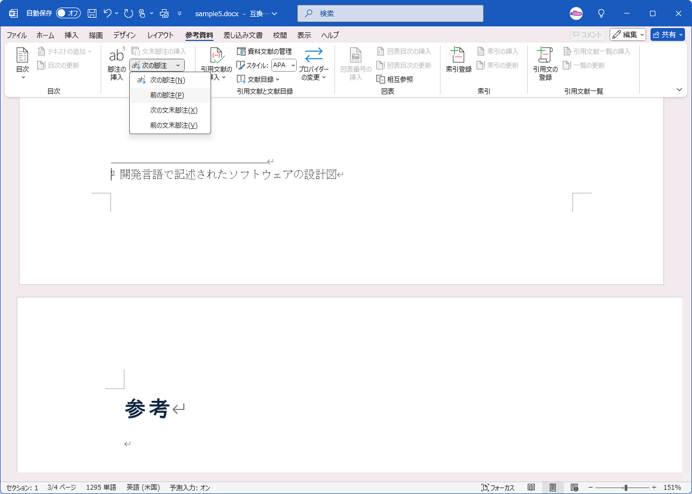Switch to read mode view icon
Viewport: 692px width, 494px height.
[x=532, y=488]
